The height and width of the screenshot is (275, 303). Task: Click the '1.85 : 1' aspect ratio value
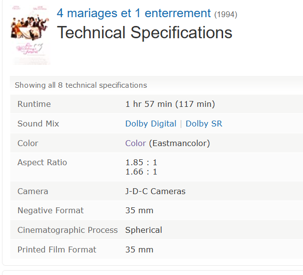tap(141, 162)
